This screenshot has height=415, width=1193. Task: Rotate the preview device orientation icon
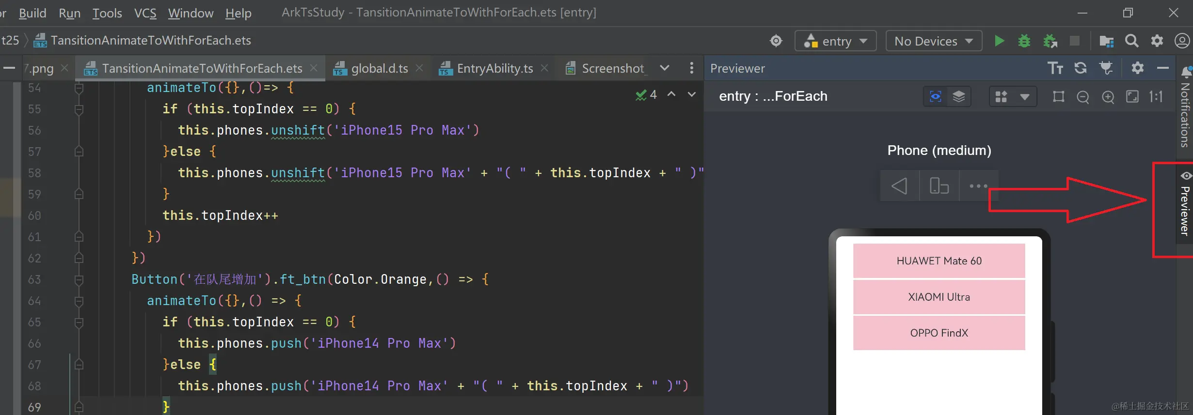[x=939, y=186]
